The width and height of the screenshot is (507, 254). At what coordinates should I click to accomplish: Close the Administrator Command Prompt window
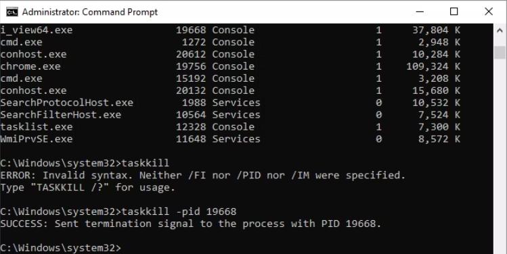click(x=489, y=11)
